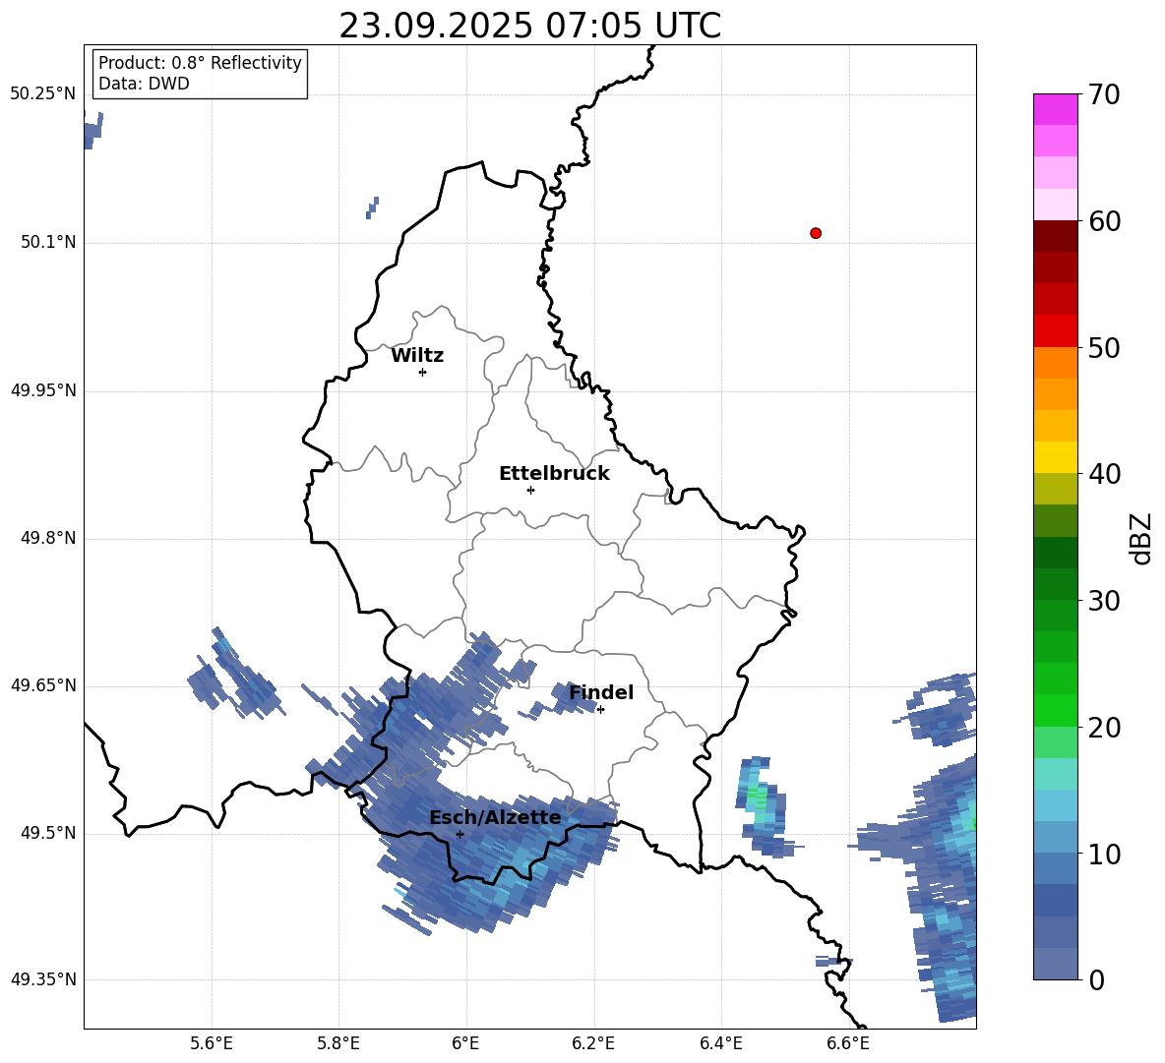Click the 6.2°E longitude label
This screenshot has height=1063, width=1165.
click(593, 1043)
